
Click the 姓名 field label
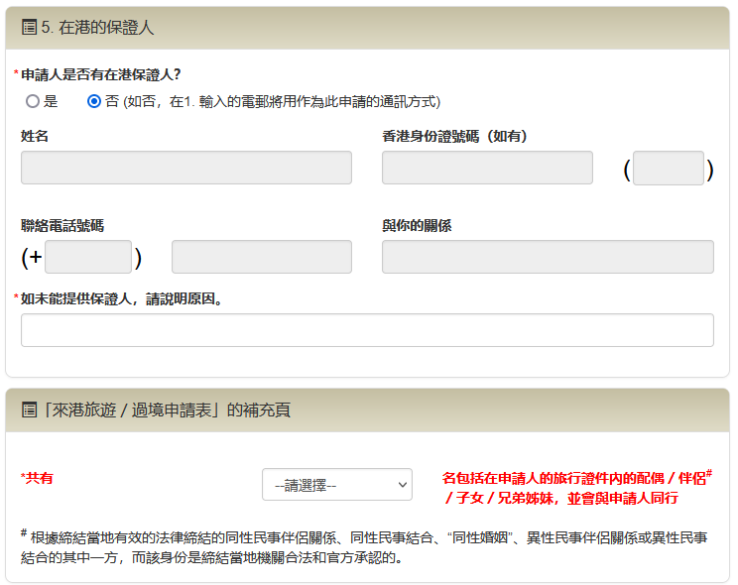pos(35,136)
